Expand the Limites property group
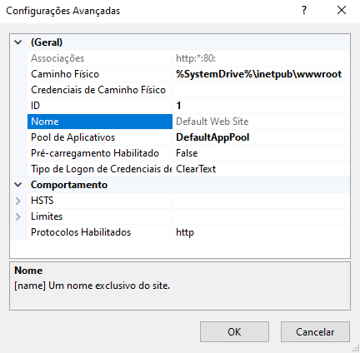The image size is (360, 353). click(18, 216)
